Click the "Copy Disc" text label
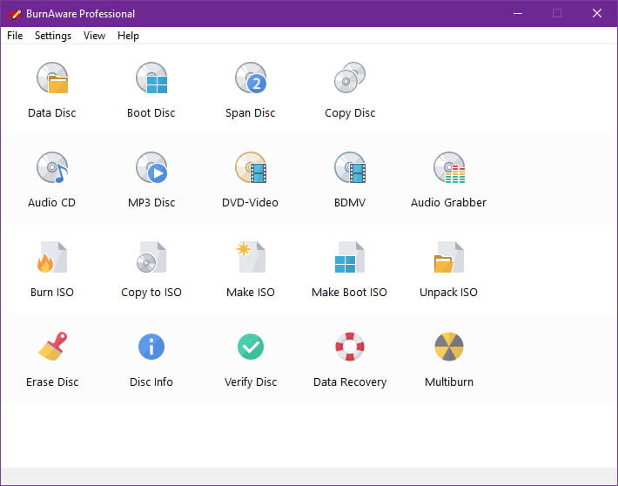Image resolution: width=618 pixels, height=486 pixels. click(x=350, y=113)
